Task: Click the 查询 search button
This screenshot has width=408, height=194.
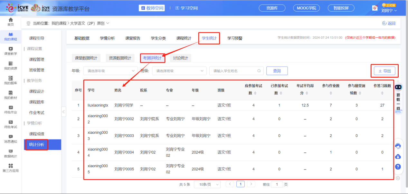Action: [277, 71]
